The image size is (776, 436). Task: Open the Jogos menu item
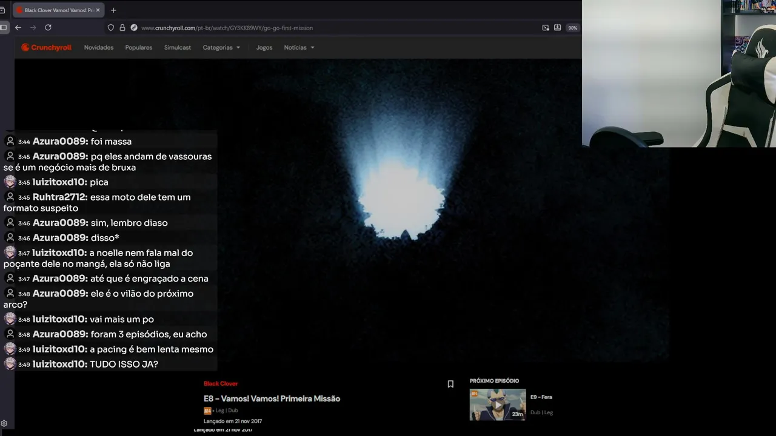[x=264, y=47]
